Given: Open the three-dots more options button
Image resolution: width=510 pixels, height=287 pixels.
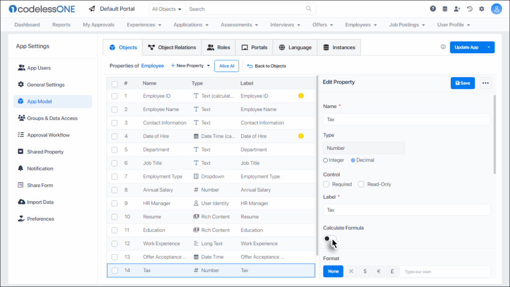Looking at the screenshot, I should click(x=486, y=83).
